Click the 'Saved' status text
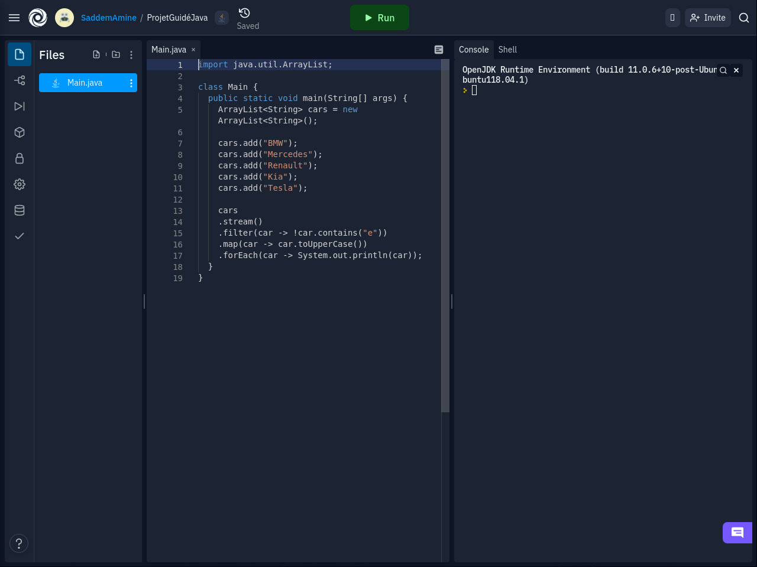Viewport: 757px width, 567px height. point(248,26)
